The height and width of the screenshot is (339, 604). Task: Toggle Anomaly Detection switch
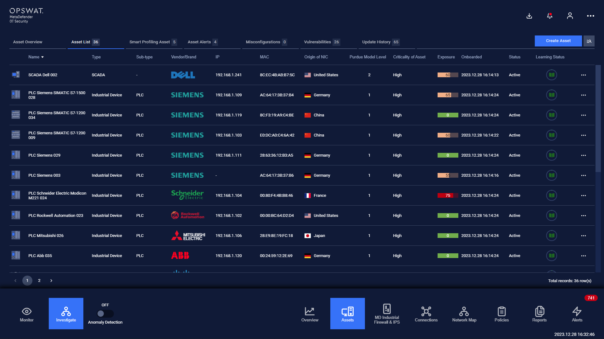pyautogui.click(x=105, y=314)
